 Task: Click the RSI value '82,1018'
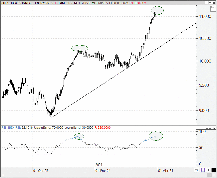click(x=27, y=127)
